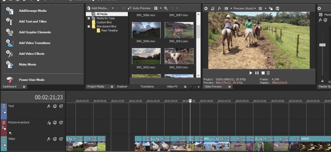This screenshot has width=331, height=152.
Task: Open the Add Media dropdown arrow
Action: click(113, 8)
